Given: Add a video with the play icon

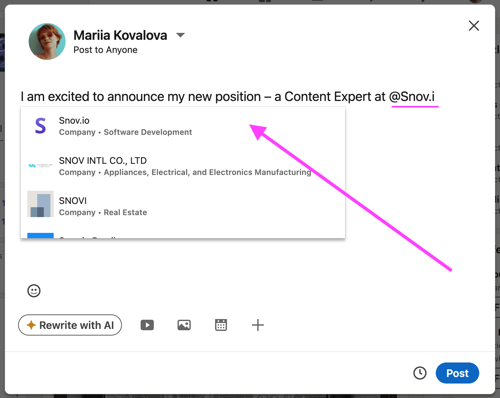Looking at the screenshot, I should pyautogui.click(x=147, y=325).
